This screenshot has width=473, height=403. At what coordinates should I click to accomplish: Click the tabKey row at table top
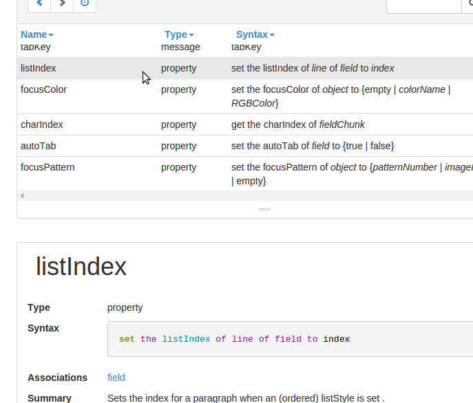click(x=35, y=48)
